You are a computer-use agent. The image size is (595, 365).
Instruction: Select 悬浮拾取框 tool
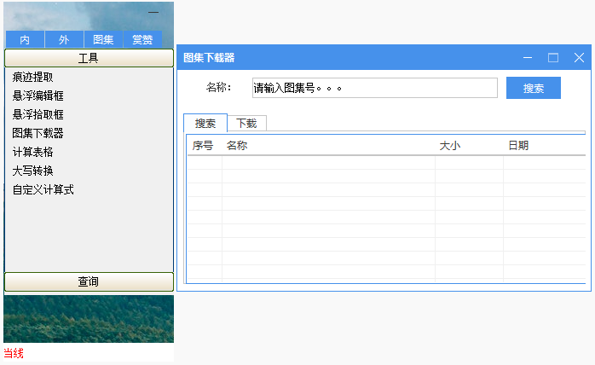[x=38, y=114]
